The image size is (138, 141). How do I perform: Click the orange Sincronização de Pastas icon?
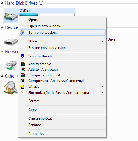click(x=23, y=92)
